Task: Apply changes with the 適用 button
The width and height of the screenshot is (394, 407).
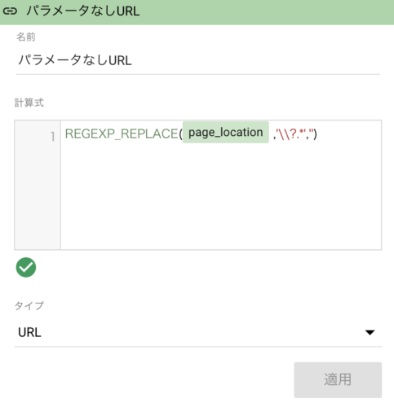Action: click(338, 379)
